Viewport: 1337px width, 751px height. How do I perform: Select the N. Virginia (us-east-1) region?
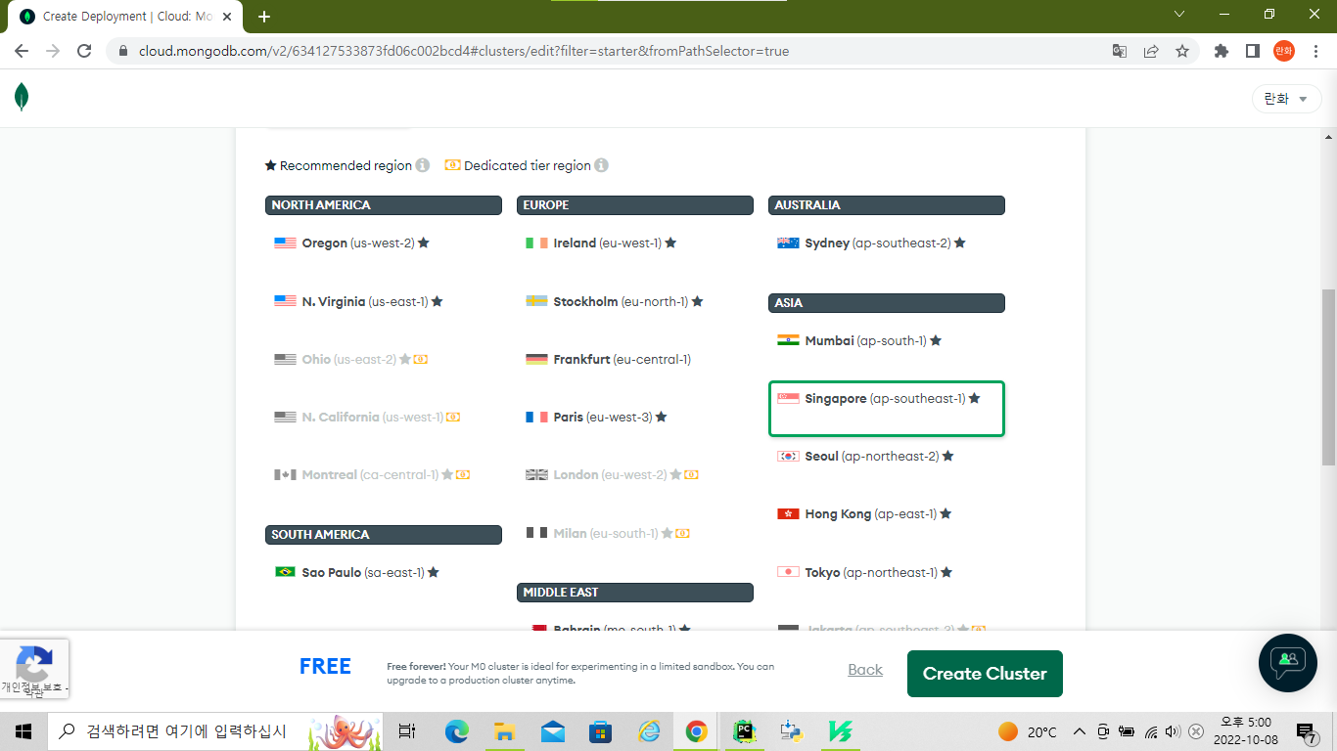[x=383, y=301]
